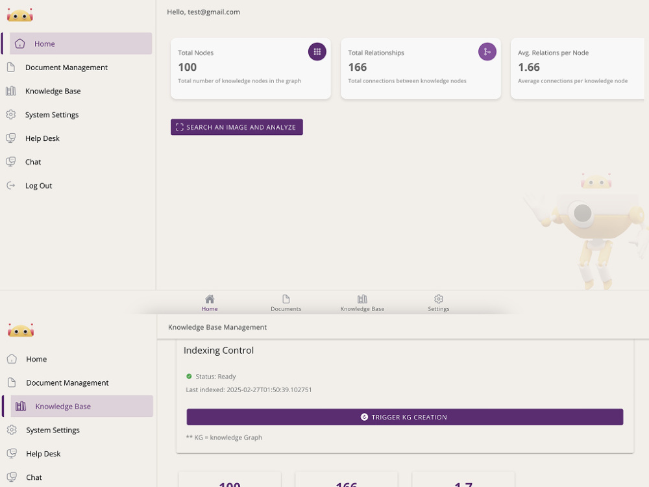Open Home in the upper sidebar
Image resolution: width=649 pixels, height=487 pixels.
[80, 44]
